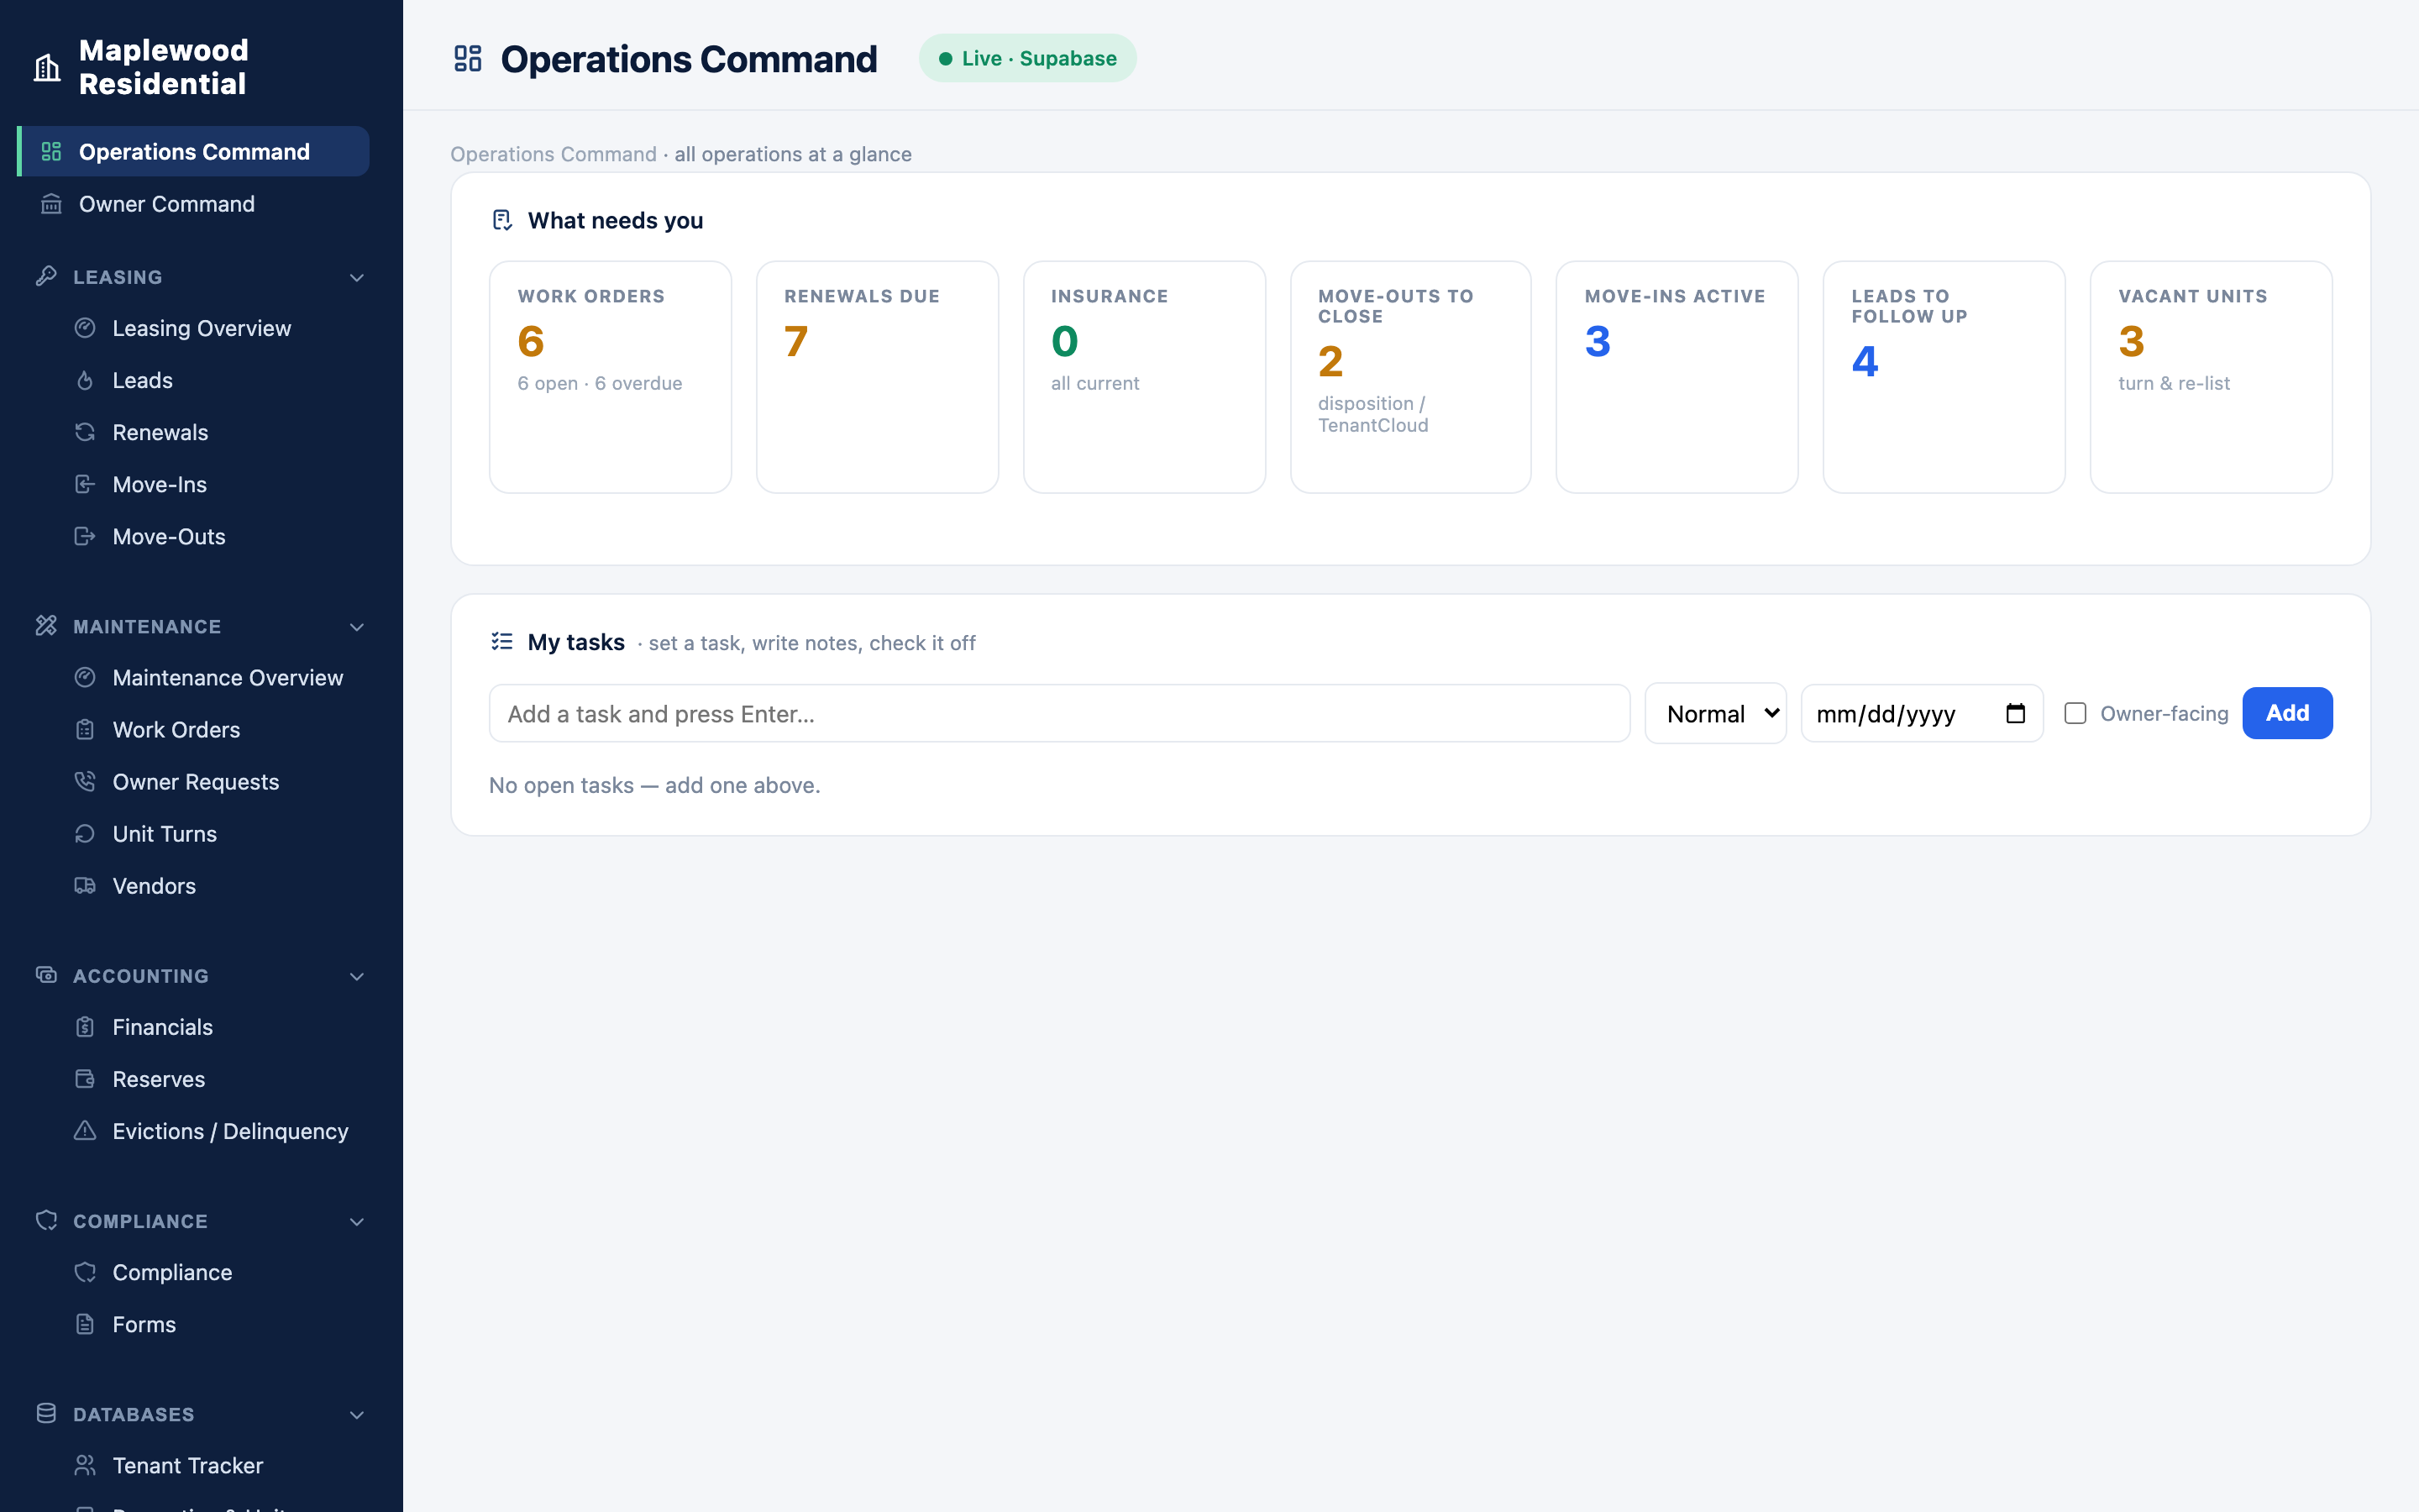Open Operations Command in the sidebar

tap(194, 152)
